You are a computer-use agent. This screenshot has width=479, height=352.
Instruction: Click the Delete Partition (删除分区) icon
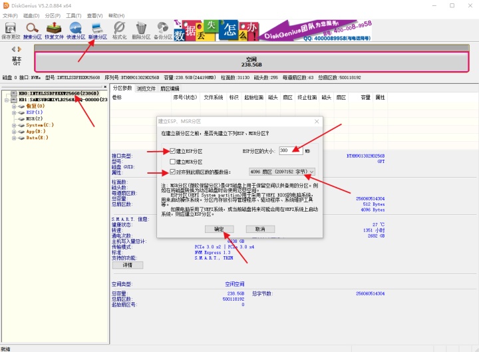point(141,31)
